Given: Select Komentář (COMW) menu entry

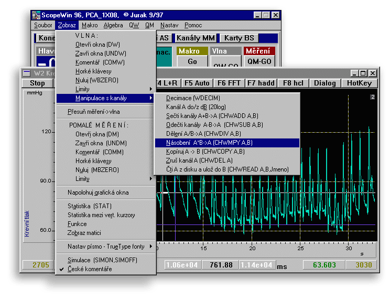Looking at the screenshot, I should 106,62.
